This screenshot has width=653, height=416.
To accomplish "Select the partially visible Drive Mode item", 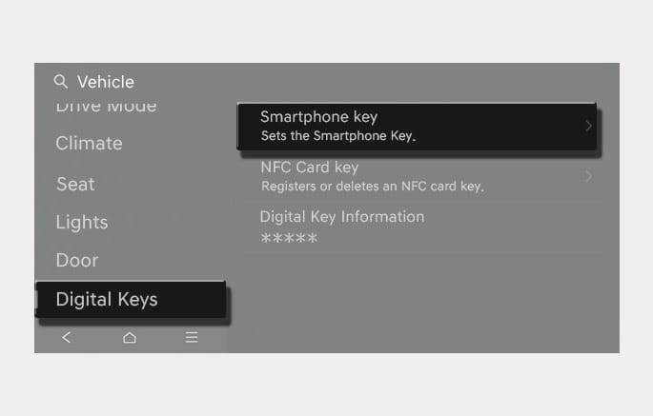I will 106,106.
